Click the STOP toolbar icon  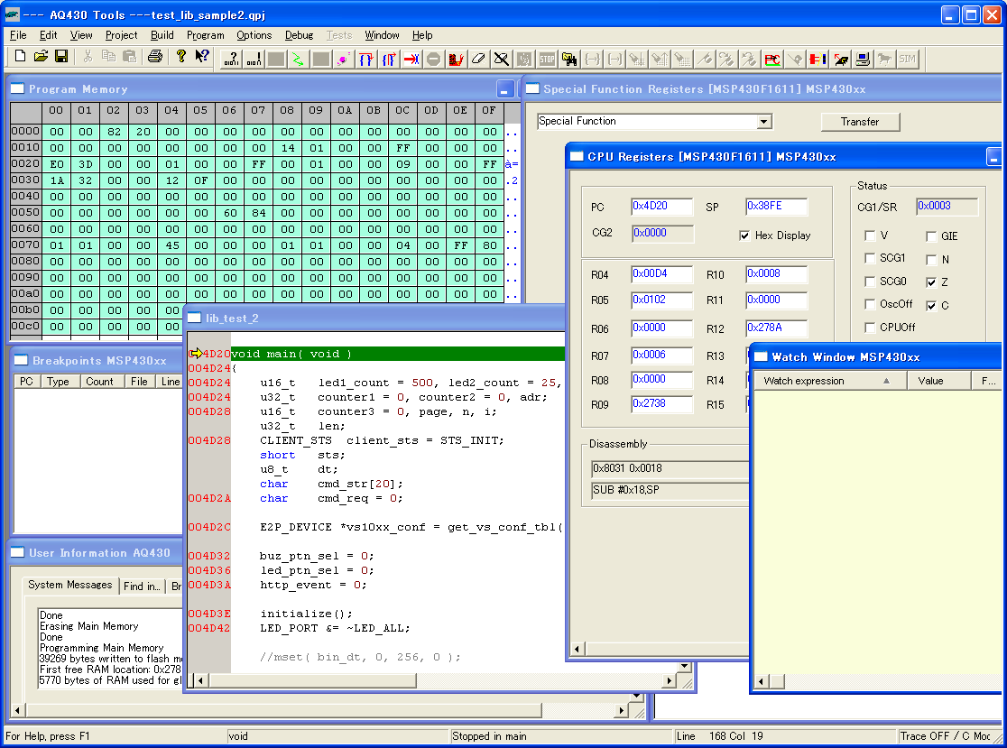click(547, 59)
